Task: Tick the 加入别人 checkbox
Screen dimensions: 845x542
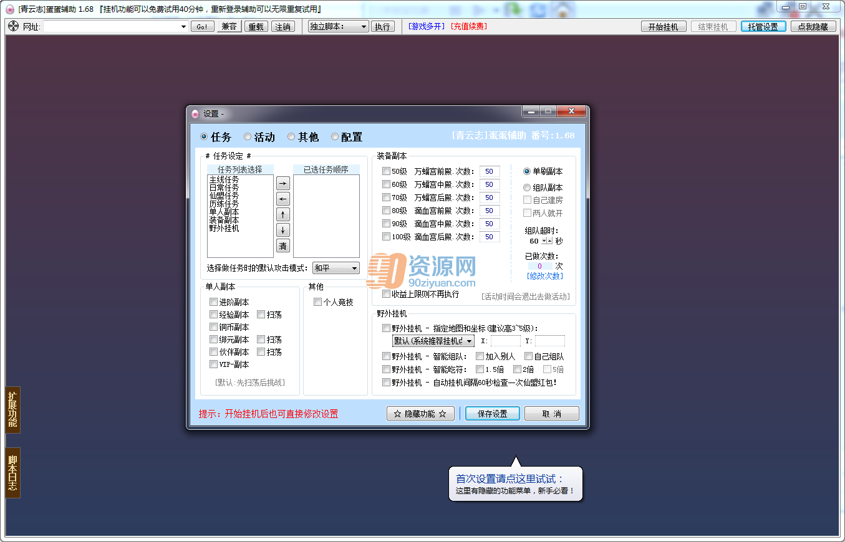Action: 480,357
